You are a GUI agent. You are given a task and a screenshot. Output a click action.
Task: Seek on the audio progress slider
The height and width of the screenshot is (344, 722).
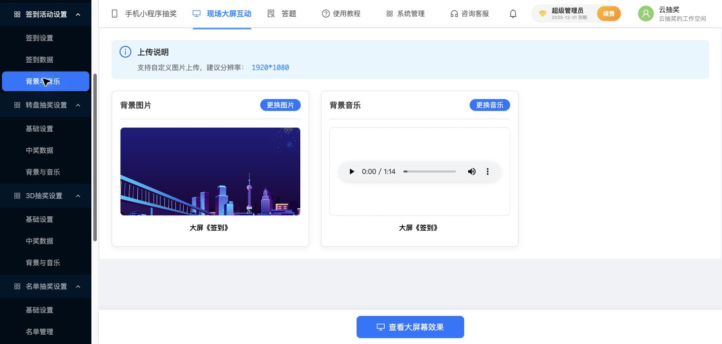click(430, 172)
